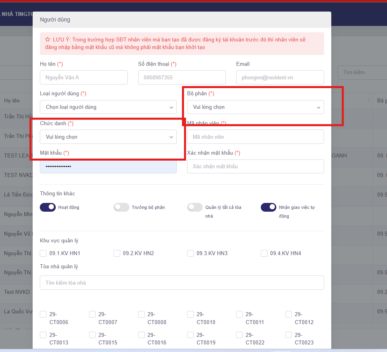The width and height of the screenshot is (387, 352).
Task: Click the Họ tên input field
Action: tap(84, 77)
